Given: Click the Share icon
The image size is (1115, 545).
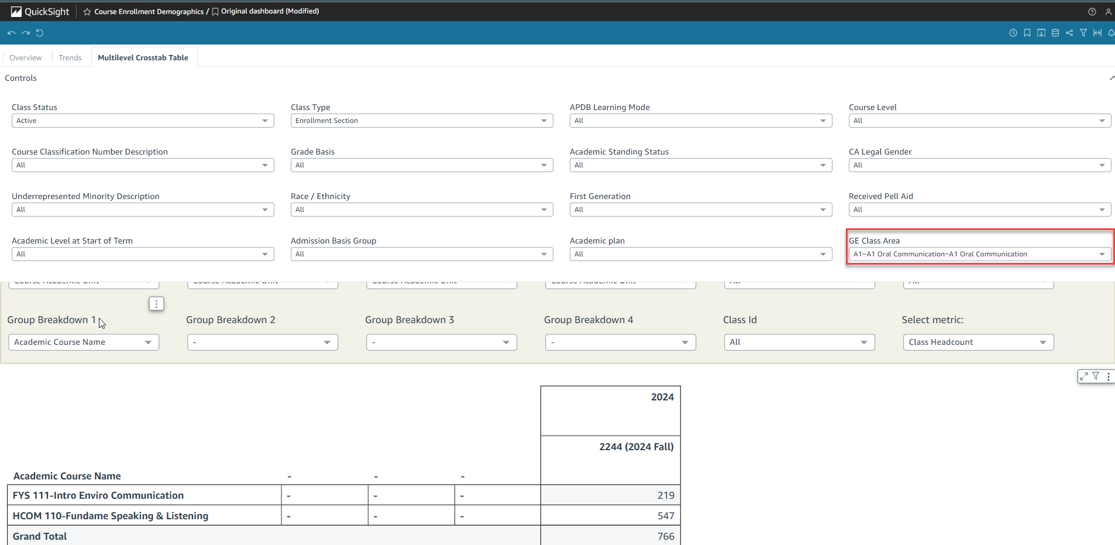Looking at the screenshot, I should (1069, 33).
